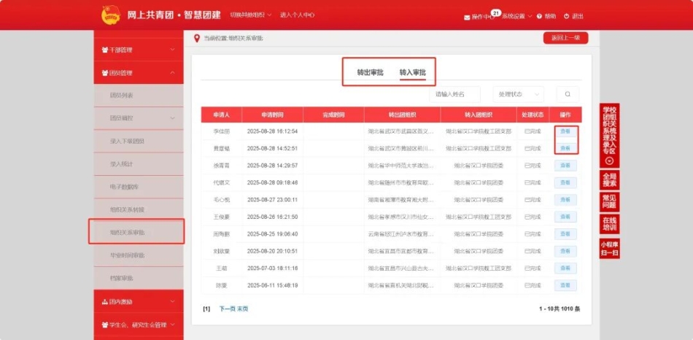The height and width of the screenshot is (340, 693).
Task: Click the 退出 power icon
Action: tap(567, 16)
